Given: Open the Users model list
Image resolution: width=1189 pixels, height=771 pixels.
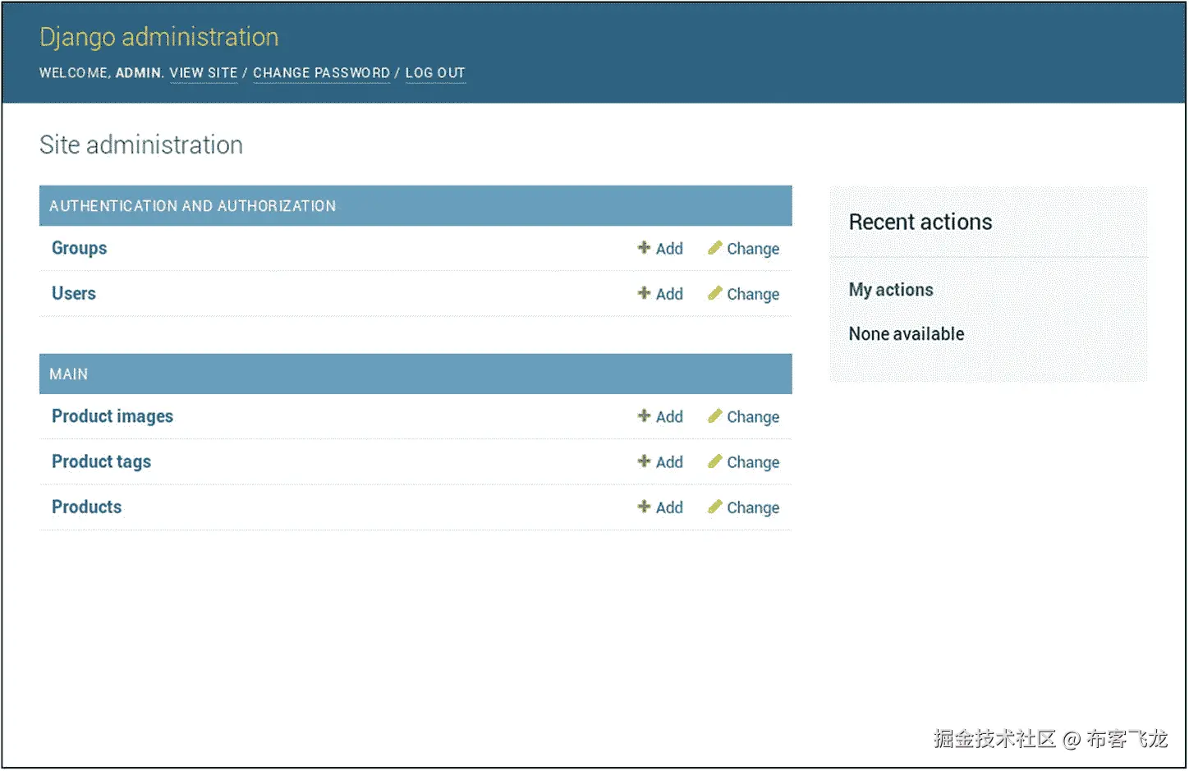Looking at the screenshot, I should click(x=74, y=293).
